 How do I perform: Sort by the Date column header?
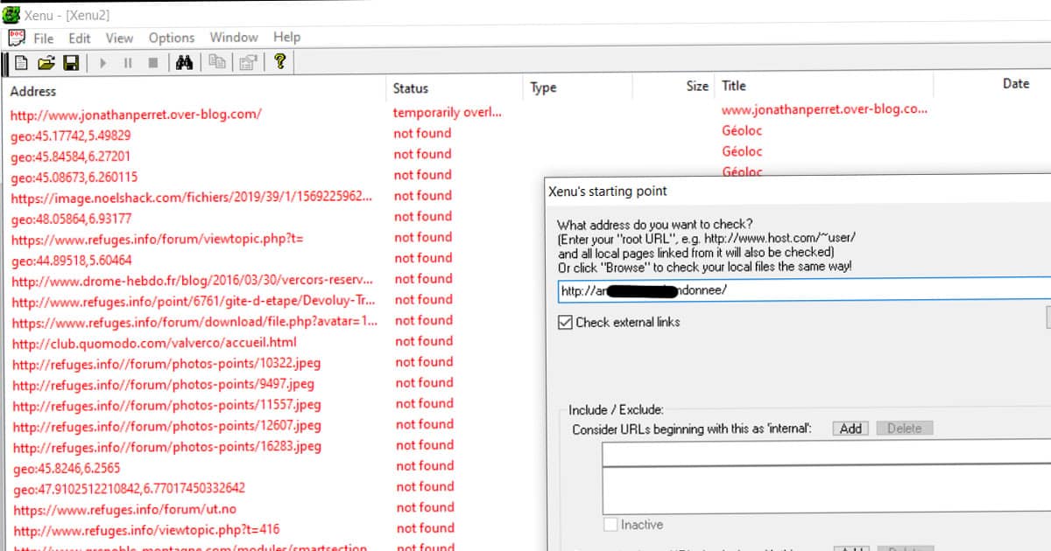(x=1016, y=83)
